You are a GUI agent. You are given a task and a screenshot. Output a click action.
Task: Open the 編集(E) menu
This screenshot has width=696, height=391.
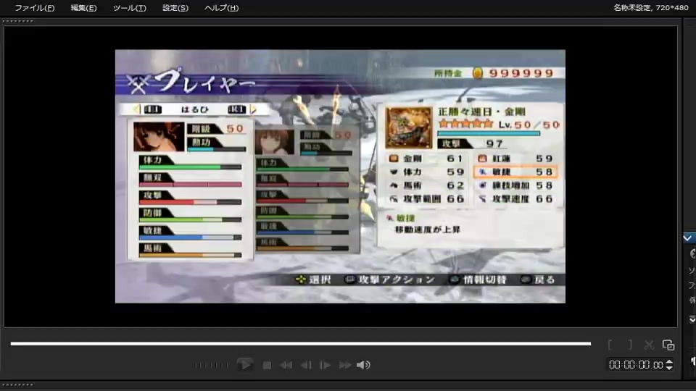83,8
